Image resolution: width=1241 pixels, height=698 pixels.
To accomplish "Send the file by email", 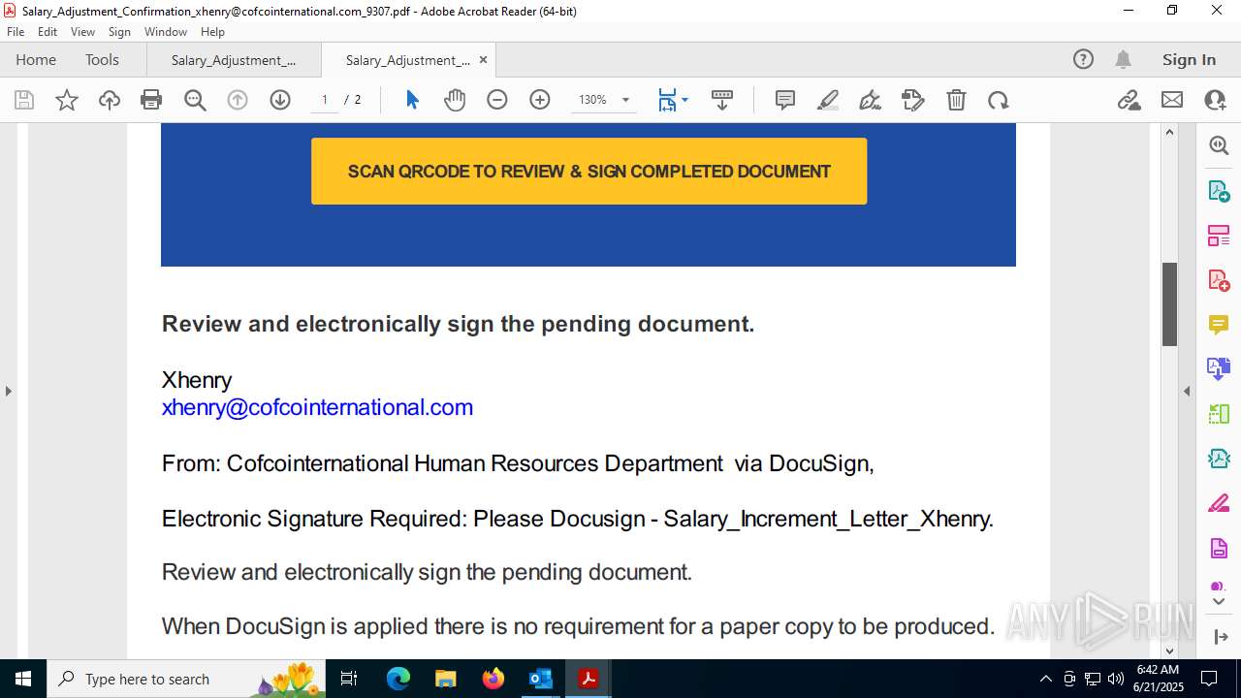I will (1172, 100).
